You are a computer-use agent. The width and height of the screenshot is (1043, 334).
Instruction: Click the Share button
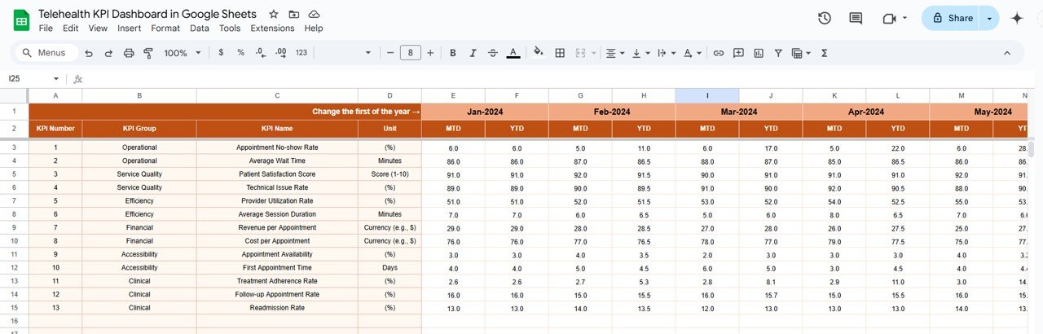[x=952, y=18]
